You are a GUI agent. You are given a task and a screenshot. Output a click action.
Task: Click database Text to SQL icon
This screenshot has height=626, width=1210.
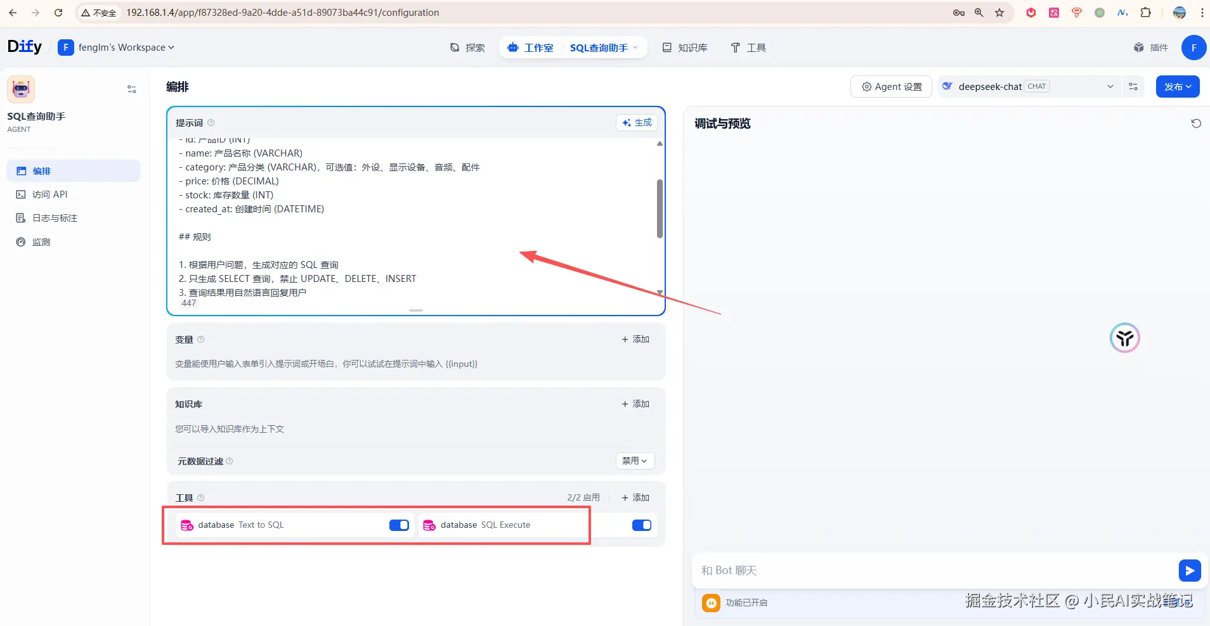[x=187, y=525]
